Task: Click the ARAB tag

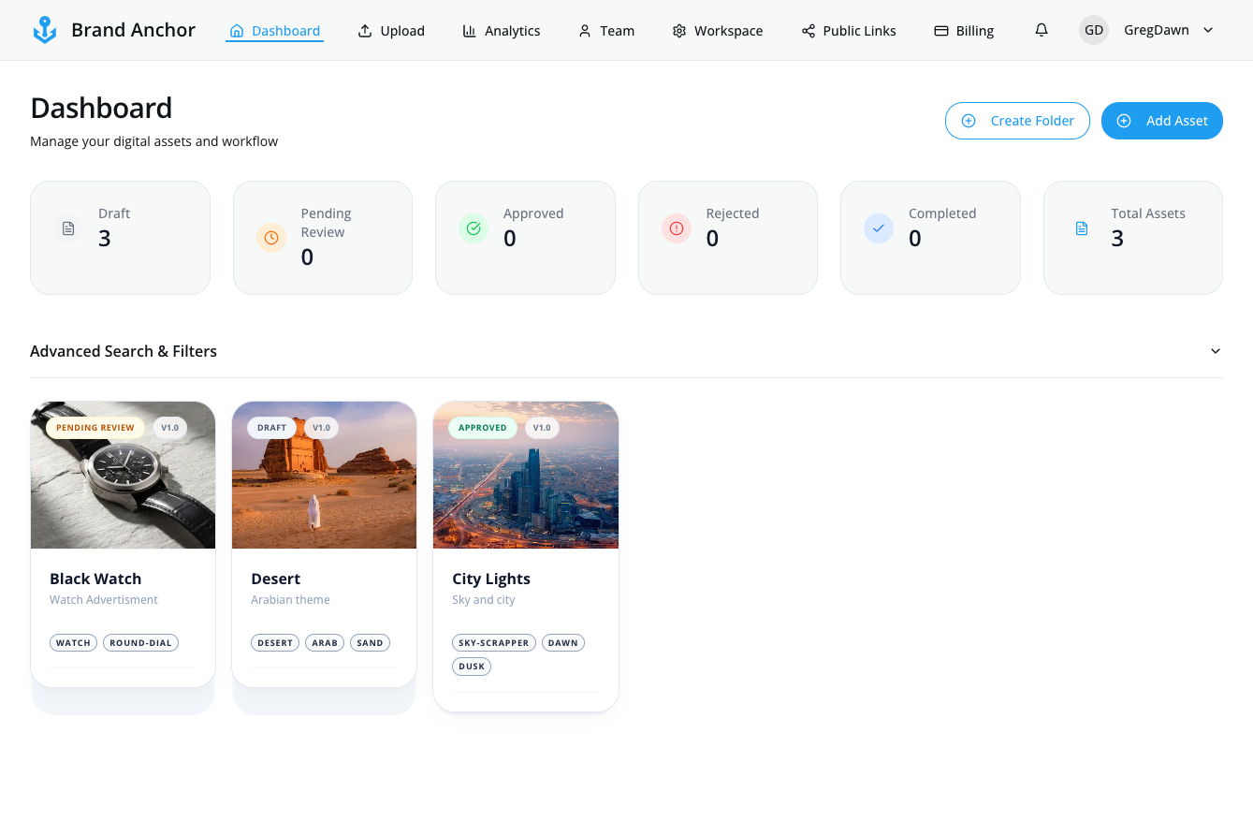Action: tap(325, 643)
